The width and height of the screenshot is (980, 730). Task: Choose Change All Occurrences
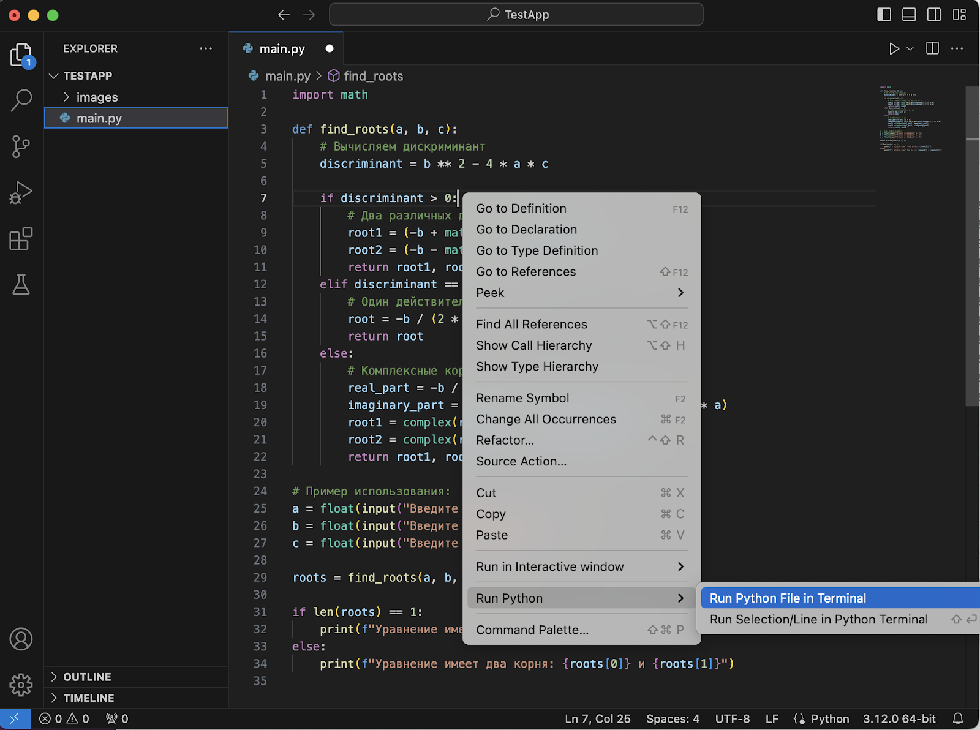[x=581, y=420]
